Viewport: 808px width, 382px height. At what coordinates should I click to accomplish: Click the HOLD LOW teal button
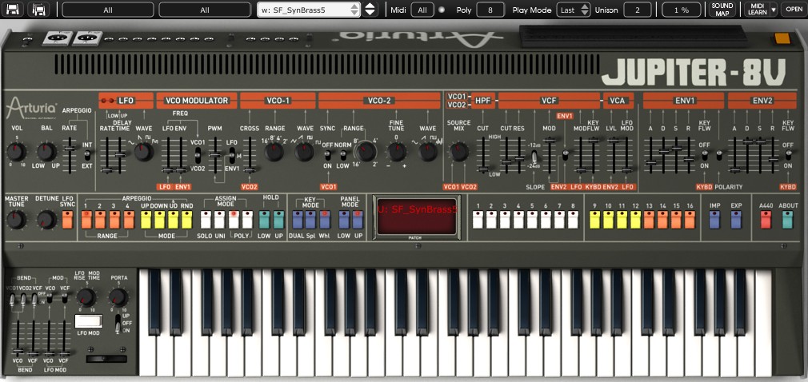(264, 219)
